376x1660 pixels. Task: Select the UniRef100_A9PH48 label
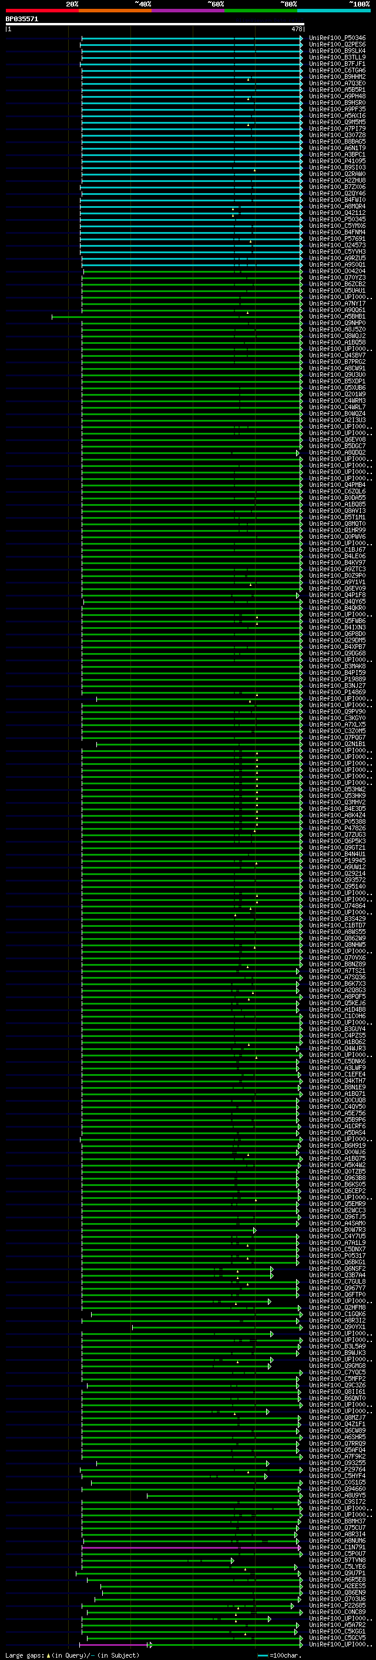click(337, 96)
